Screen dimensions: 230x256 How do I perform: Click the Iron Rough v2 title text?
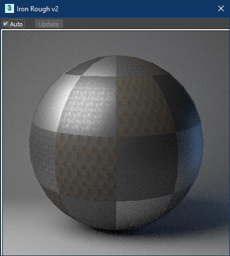click(x=38, y=9)
